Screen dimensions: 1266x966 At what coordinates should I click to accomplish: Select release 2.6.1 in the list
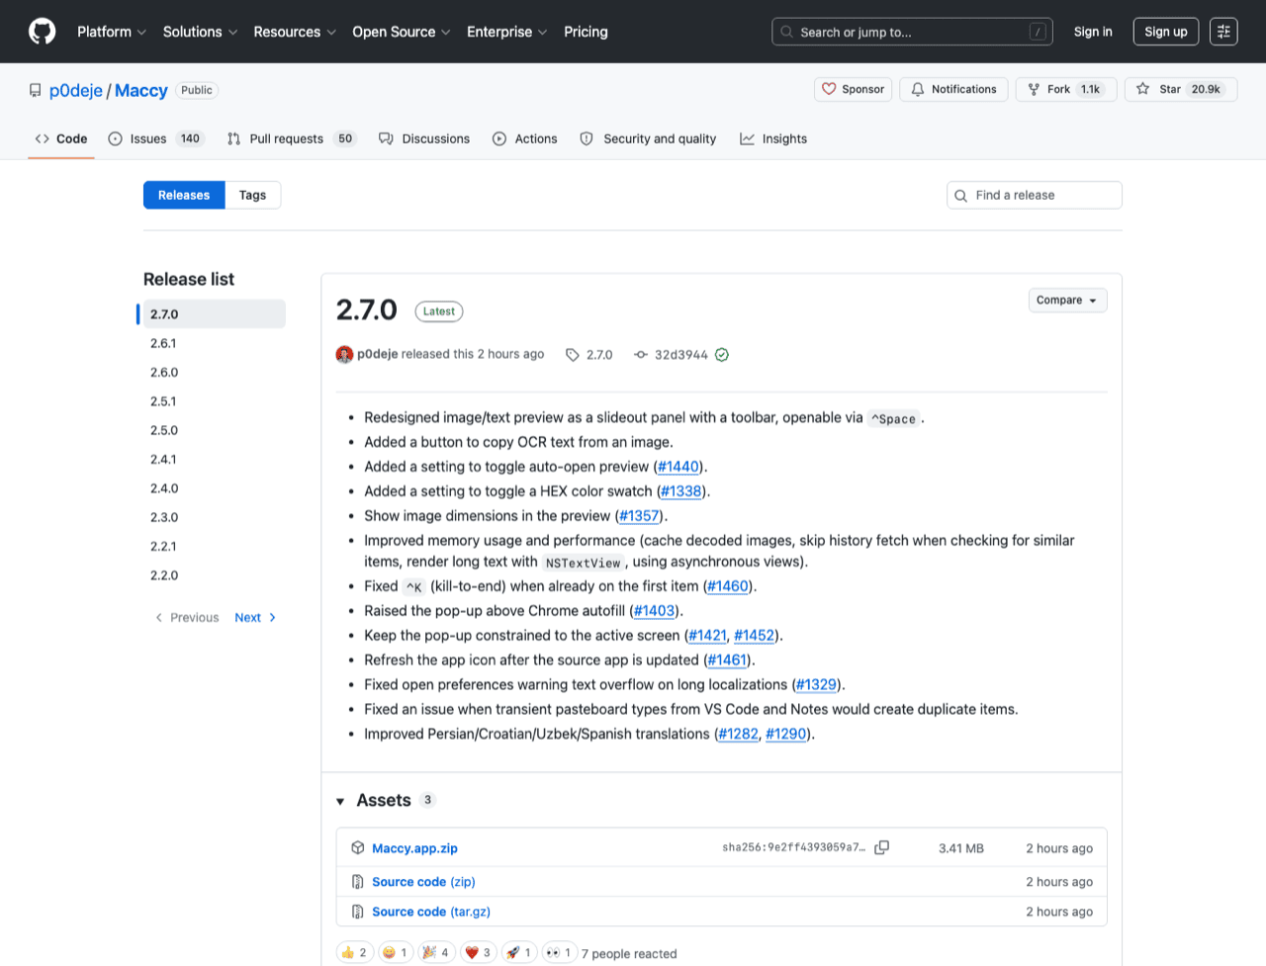click(x=214, y=343)
